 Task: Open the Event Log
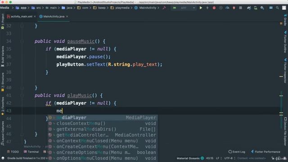[x=237, y=152]
